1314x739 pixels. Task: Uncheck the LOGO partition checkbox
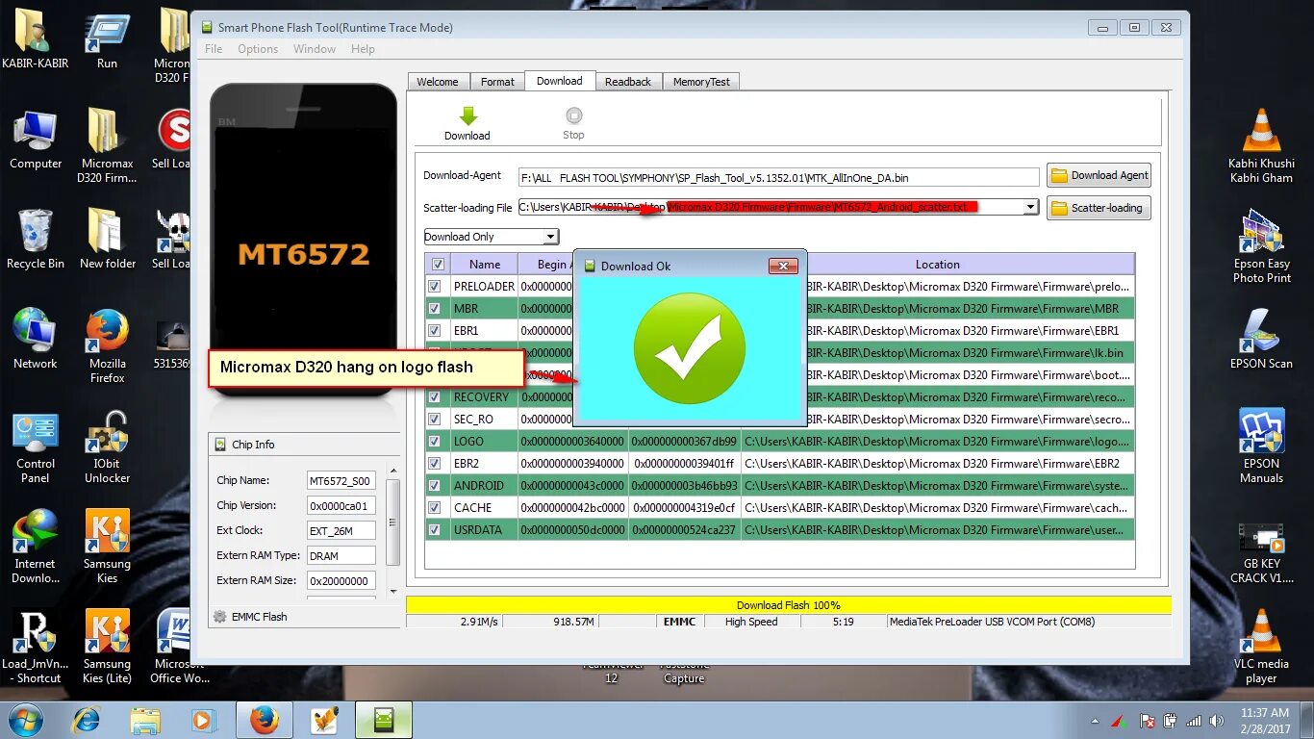[435, 441]
